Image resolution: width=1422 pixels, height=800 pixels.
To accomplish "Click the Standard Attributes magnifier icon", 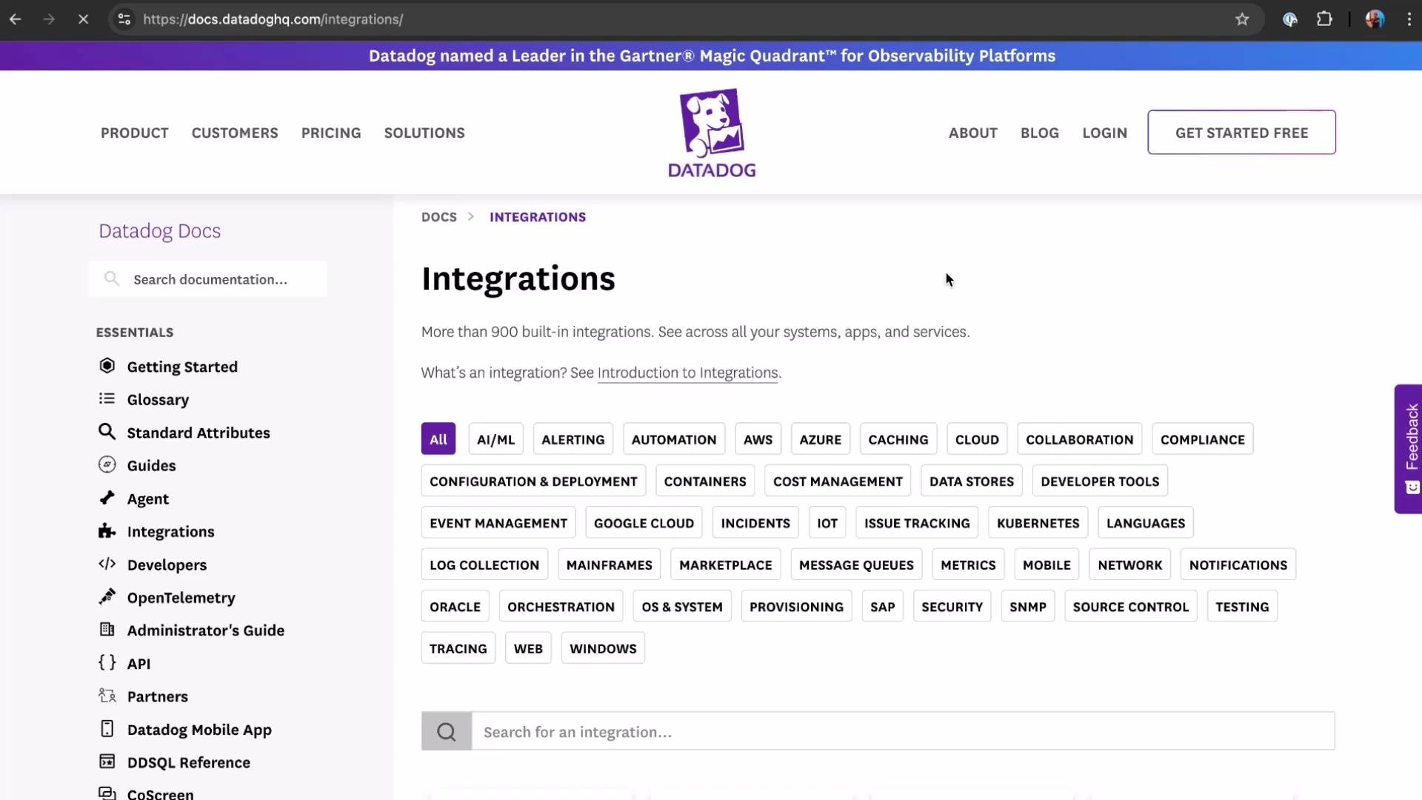I will tap(107, 432).
